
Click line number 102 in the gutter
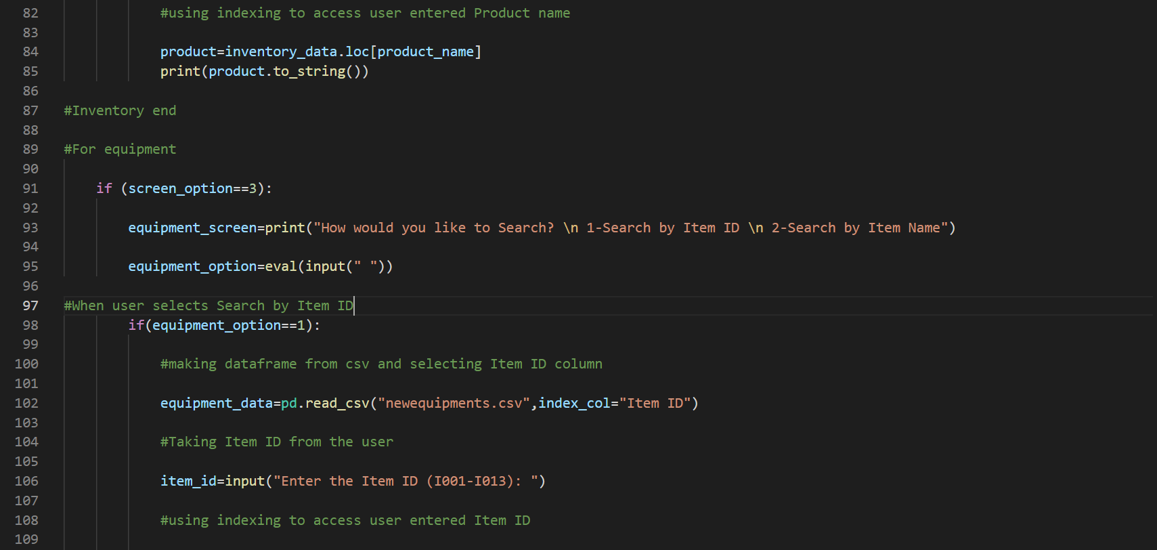[26, 403]
